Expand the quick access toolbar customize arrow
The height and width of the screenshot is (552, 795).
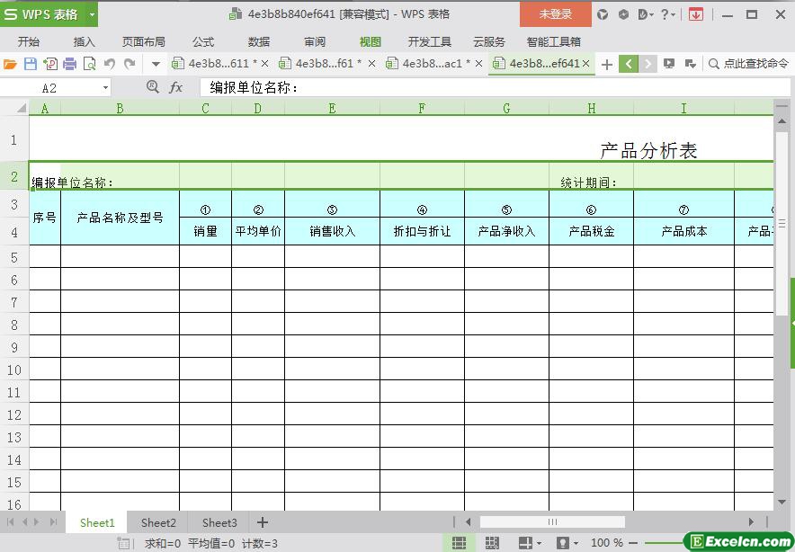tap(156, 64)
